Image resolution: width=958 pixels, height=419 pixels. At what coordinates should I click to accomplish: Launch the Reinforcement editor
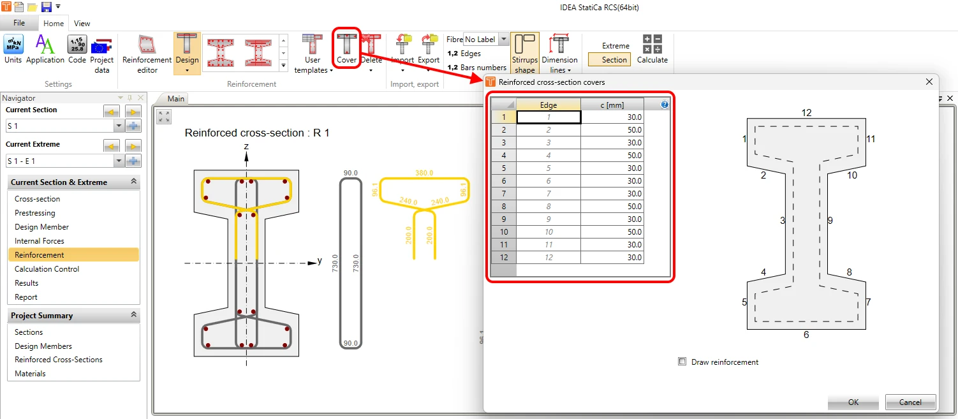pos(147,54)
